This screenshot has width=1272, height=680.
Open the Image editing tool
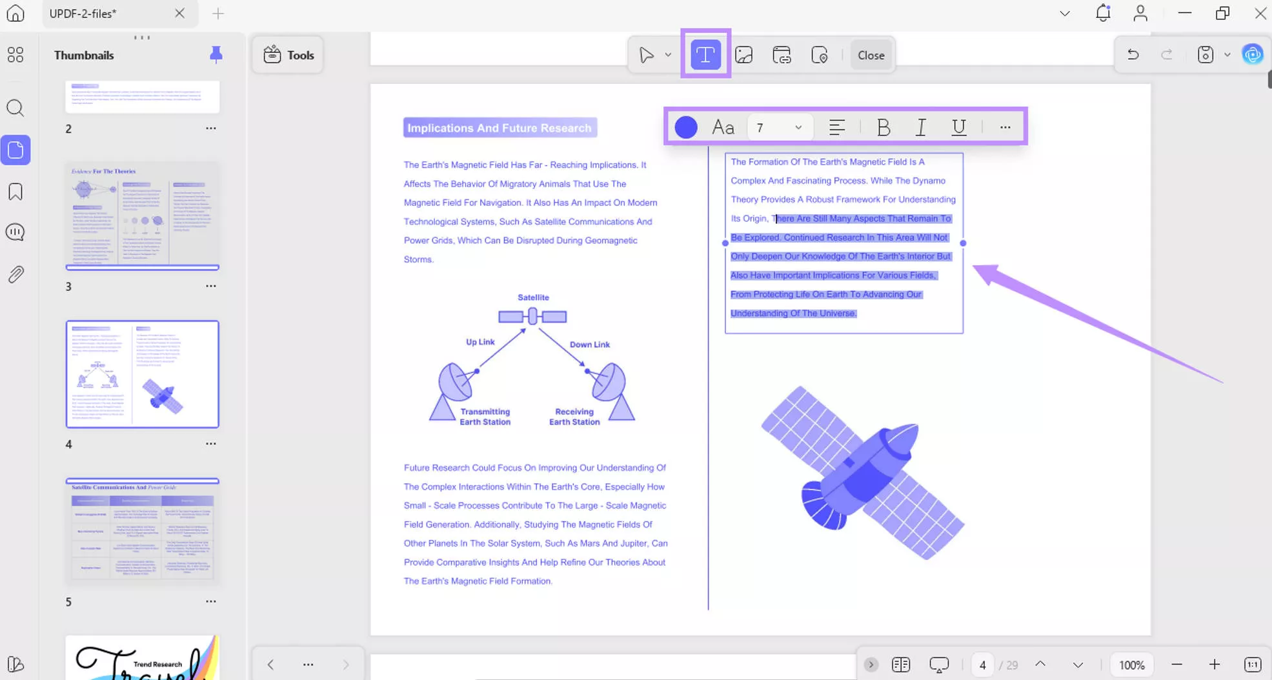[744, 54]
